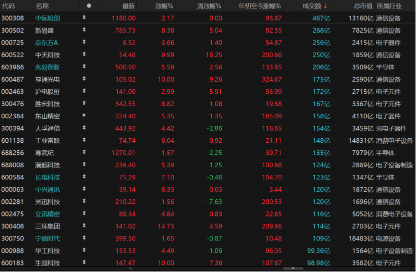This screenshot has height=272, width=416.
Task: Open stock 兆易创新
Action: click(48, 67)
